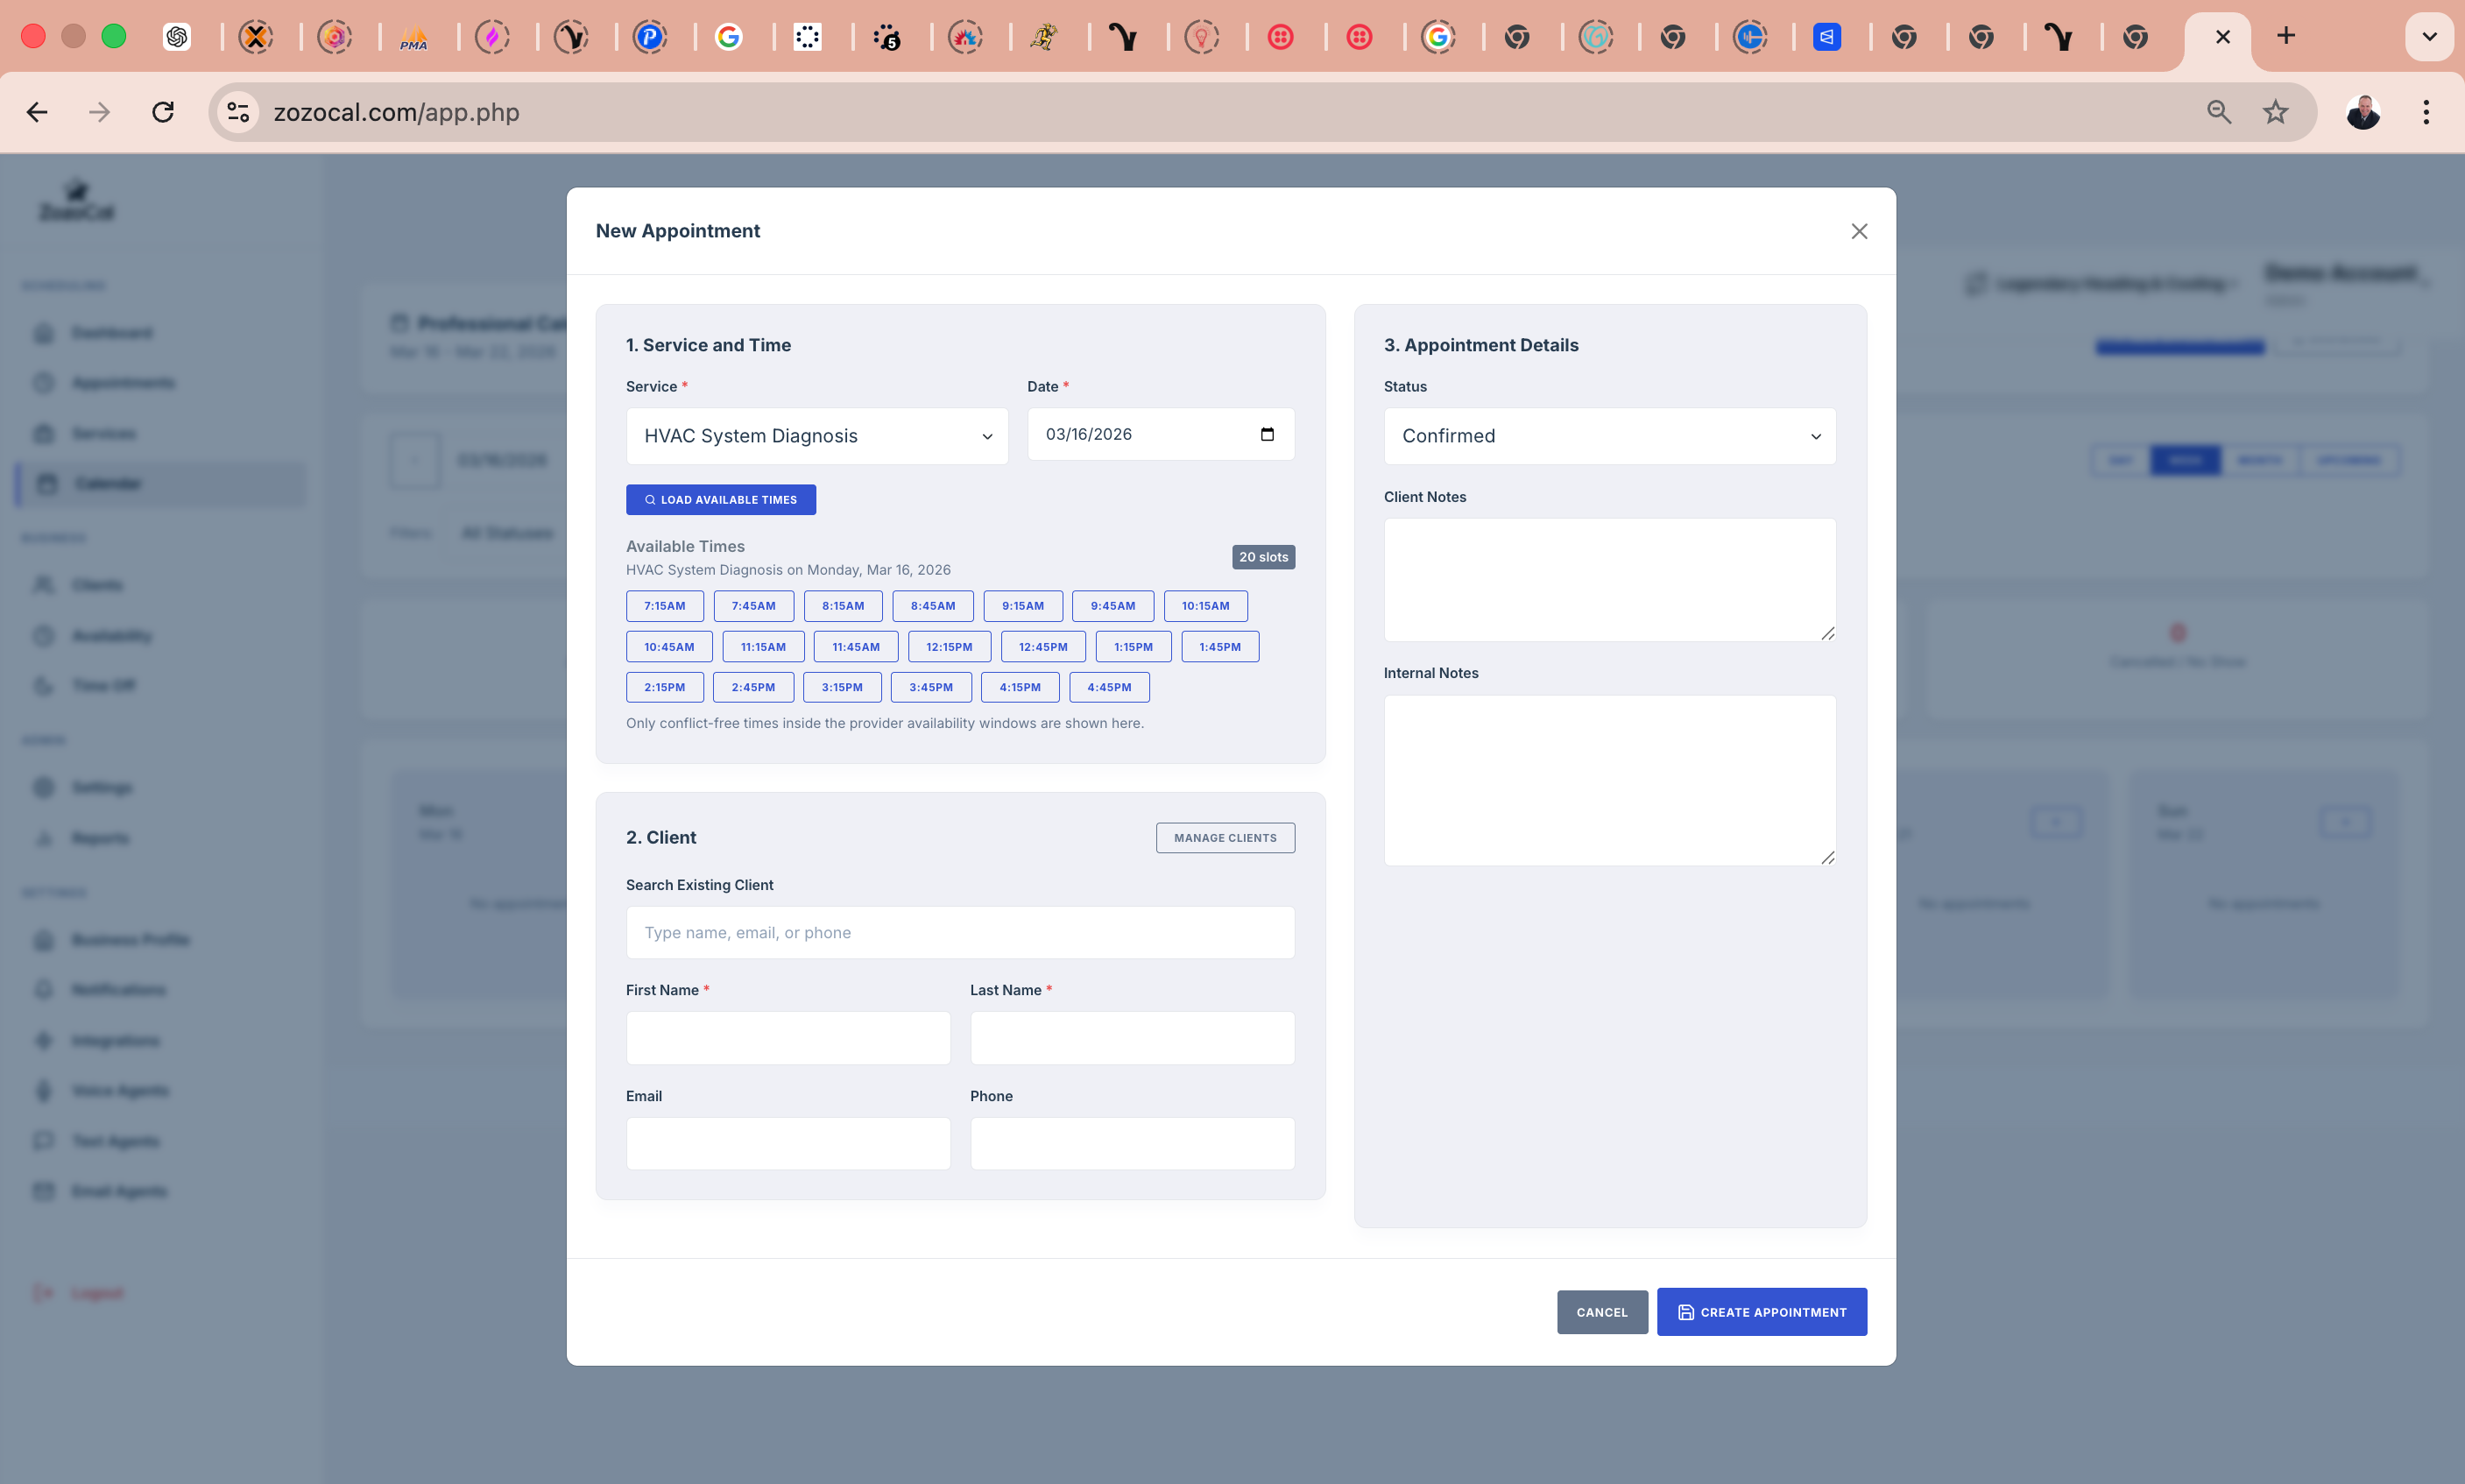Click the CANCEL button
This screenshot has height=1484, width=2465.
tap(1601, 1311)
